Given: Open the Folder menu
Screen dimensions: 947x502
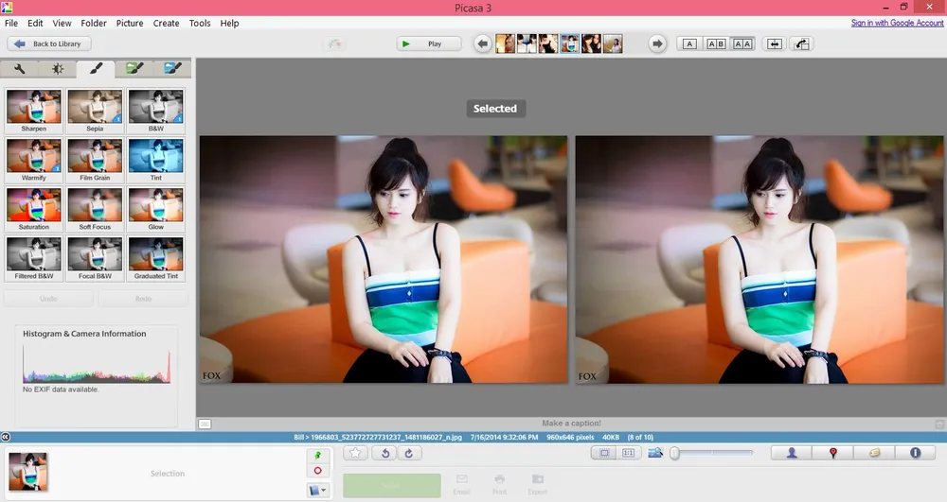Looking at the screenshot, I should tap(94, 23).
